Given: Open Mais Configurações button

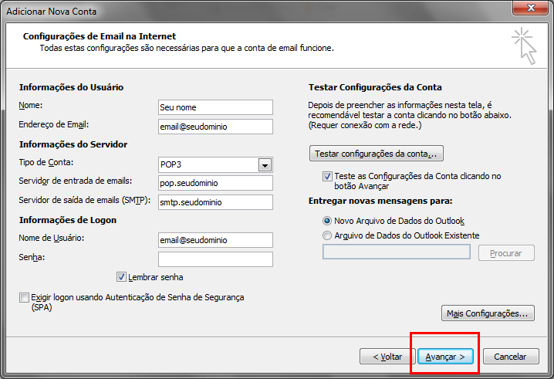Looking at the screenshot, I should pyautogui.click(x=487, y=313).
